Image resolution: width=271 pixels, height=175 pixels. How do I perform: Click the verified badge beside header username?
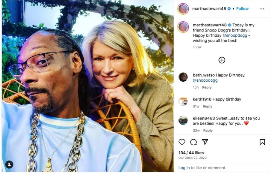(229, 9)
